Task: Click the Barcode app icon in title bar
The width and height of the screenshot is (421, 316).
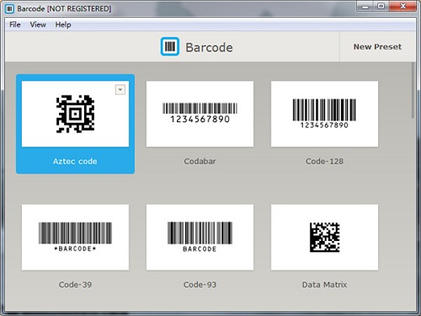Action: [9, 9]
